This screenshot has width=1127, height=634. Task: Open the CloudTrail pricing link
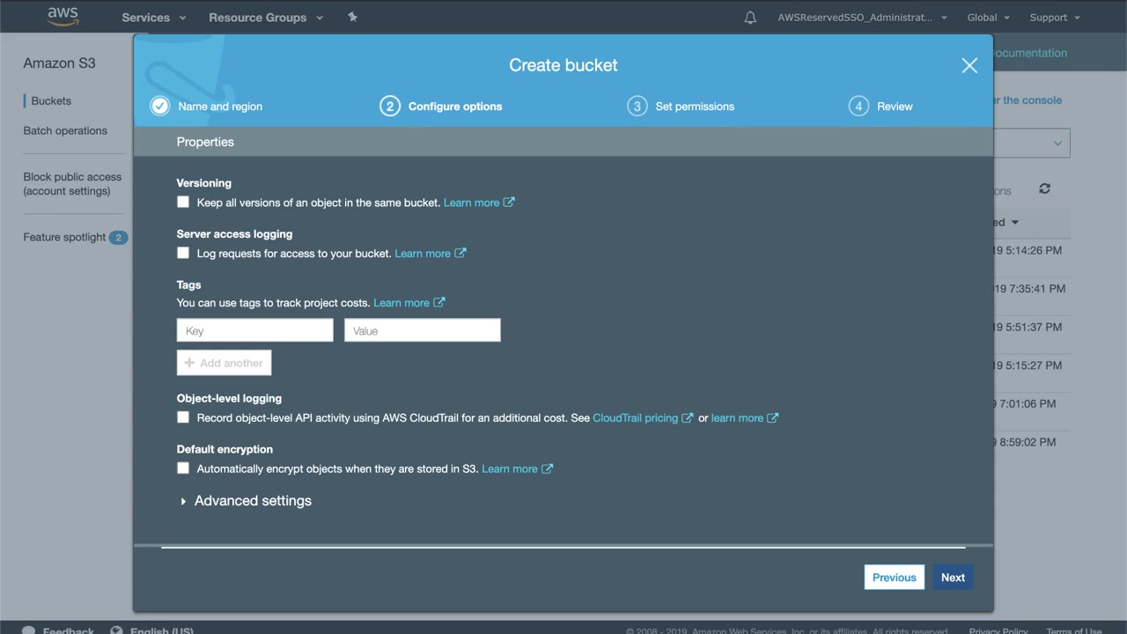(636, 418)
